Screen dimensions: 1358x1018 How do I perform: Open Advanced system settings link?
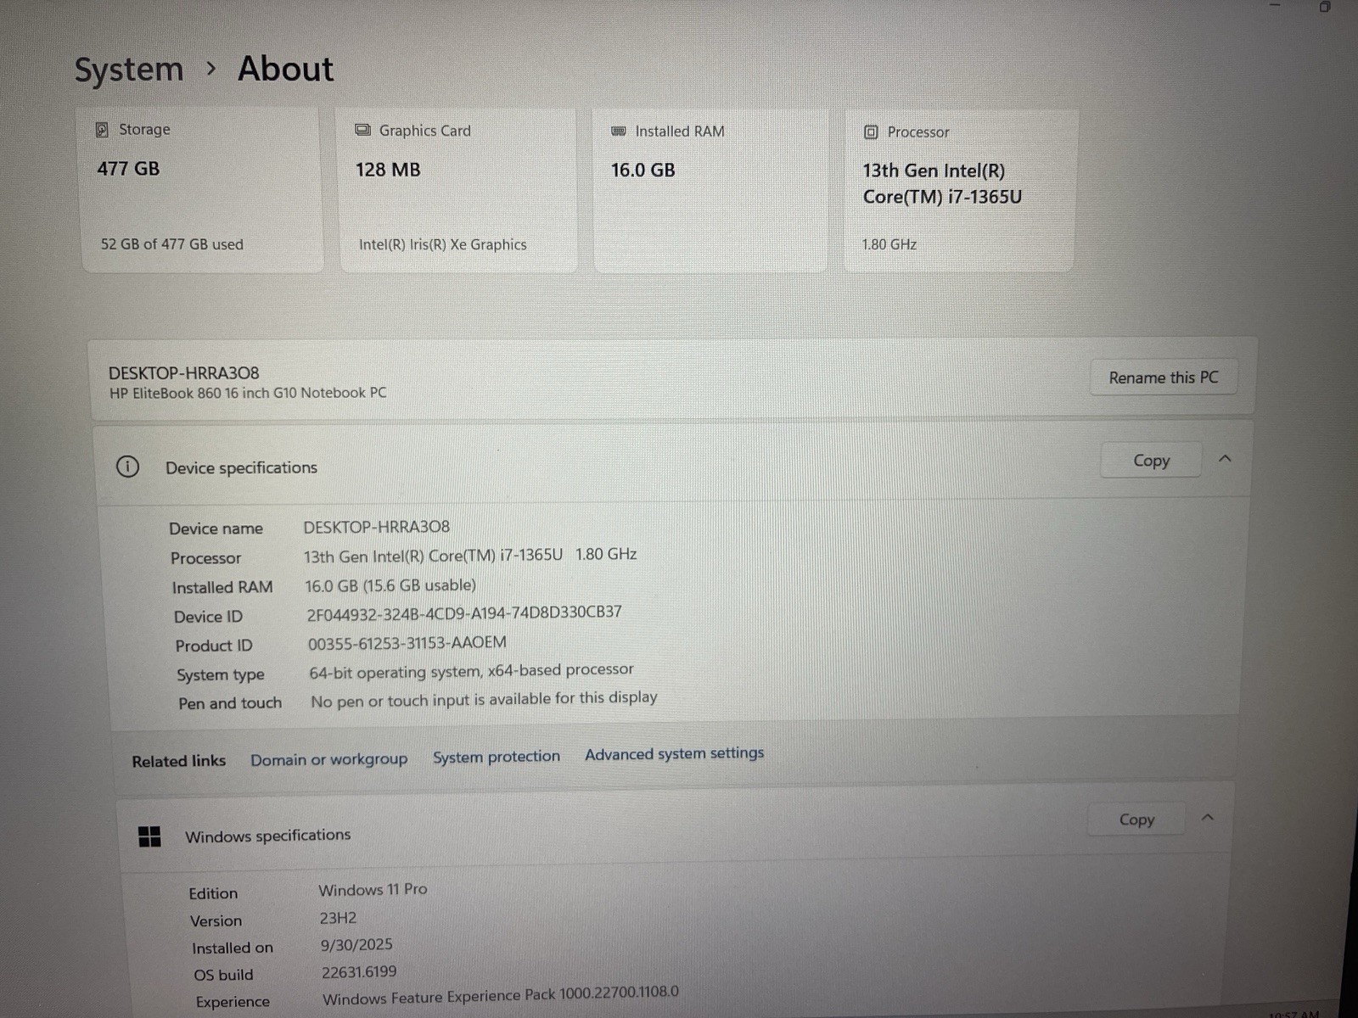pos(674,753)
